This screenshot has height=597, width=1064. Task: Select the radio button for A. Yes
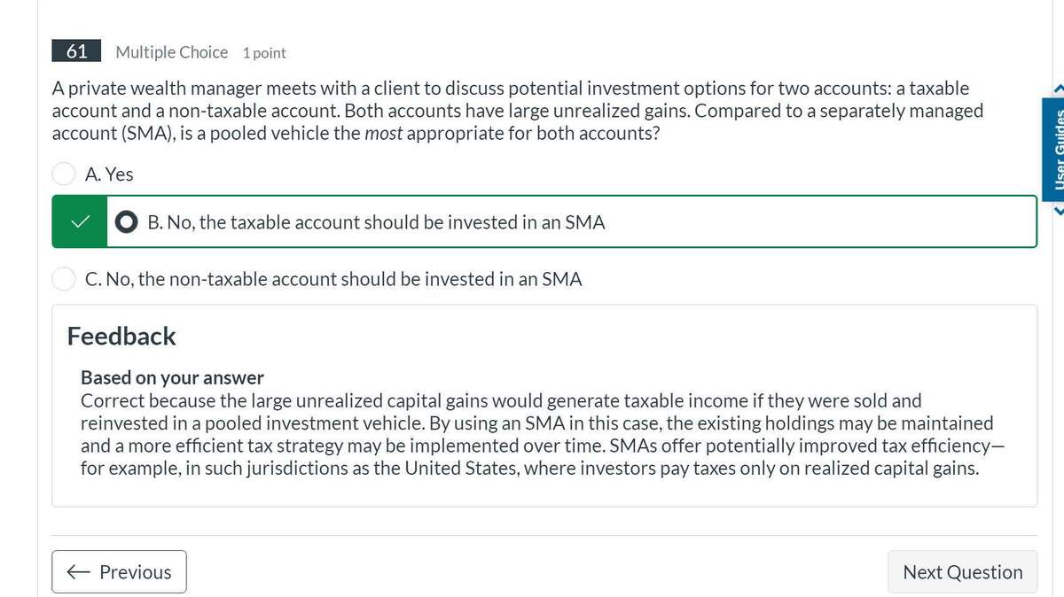pyautogui.click(x=64, y=174)
